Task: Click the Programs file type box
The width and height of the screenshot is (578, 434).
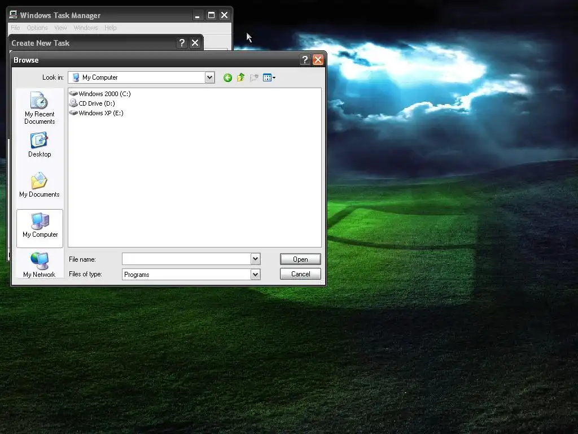Action: [x=191, y=274]
